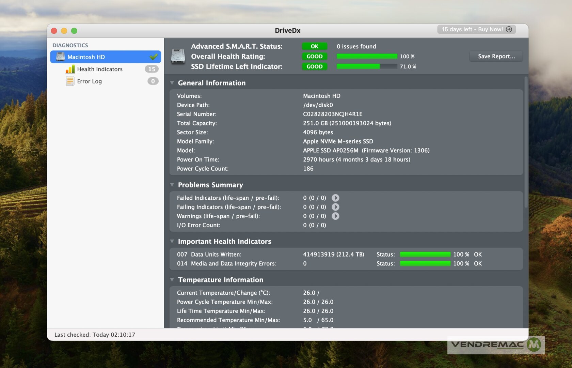Collapse the Temperature Information section
Viewport: 572px width, 368px height.
(172, 280)
